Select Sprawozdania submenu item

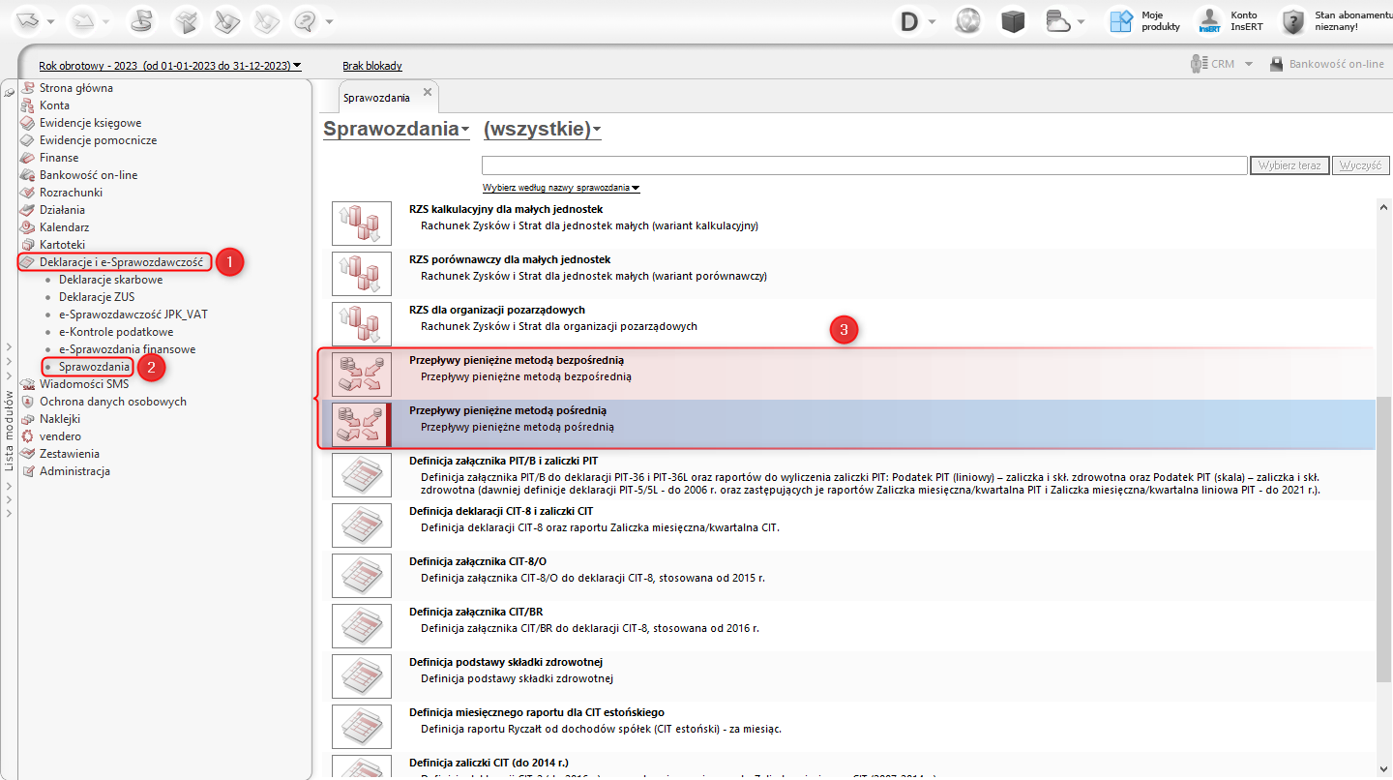(94, 367)
